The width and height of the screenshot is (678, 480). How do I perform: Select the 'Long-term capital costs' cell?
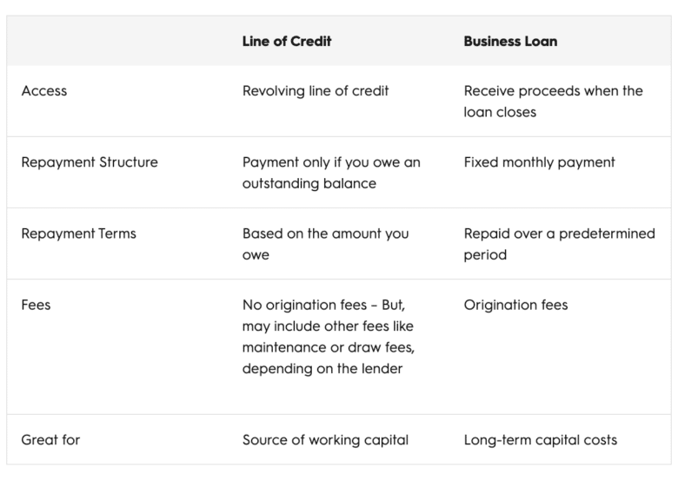pos(541,439)
